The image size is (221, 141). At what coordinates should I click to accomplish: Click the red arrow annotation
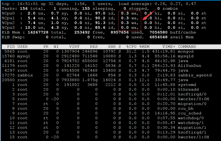(x=149, y=15)
